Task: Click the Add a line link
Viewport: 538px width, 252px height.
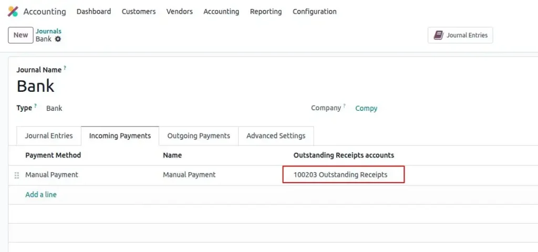Action: coord(41,195)
